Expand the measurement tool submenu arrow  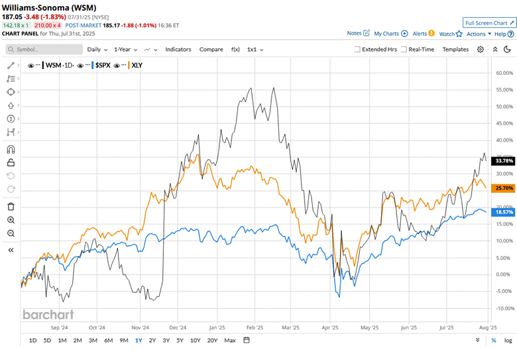coord(19,132)
